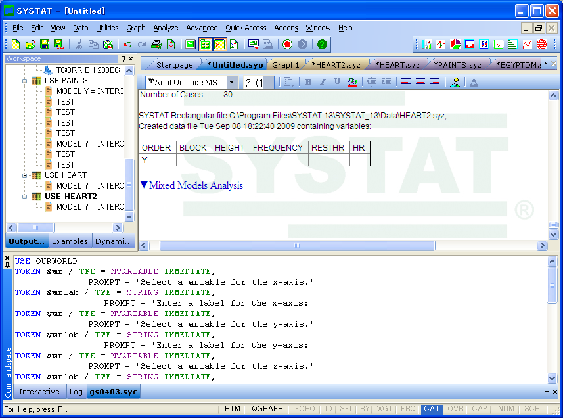The image size is (563, 418).
Task: Click the record (red circle) toolbar icon
Action: [x=287, y=45]
